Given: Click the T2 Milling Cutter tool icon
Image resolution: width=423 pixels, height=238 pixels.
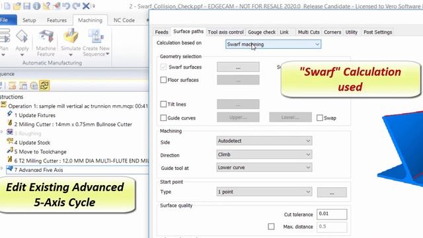Looking at the screenshot, I should 10,160.
